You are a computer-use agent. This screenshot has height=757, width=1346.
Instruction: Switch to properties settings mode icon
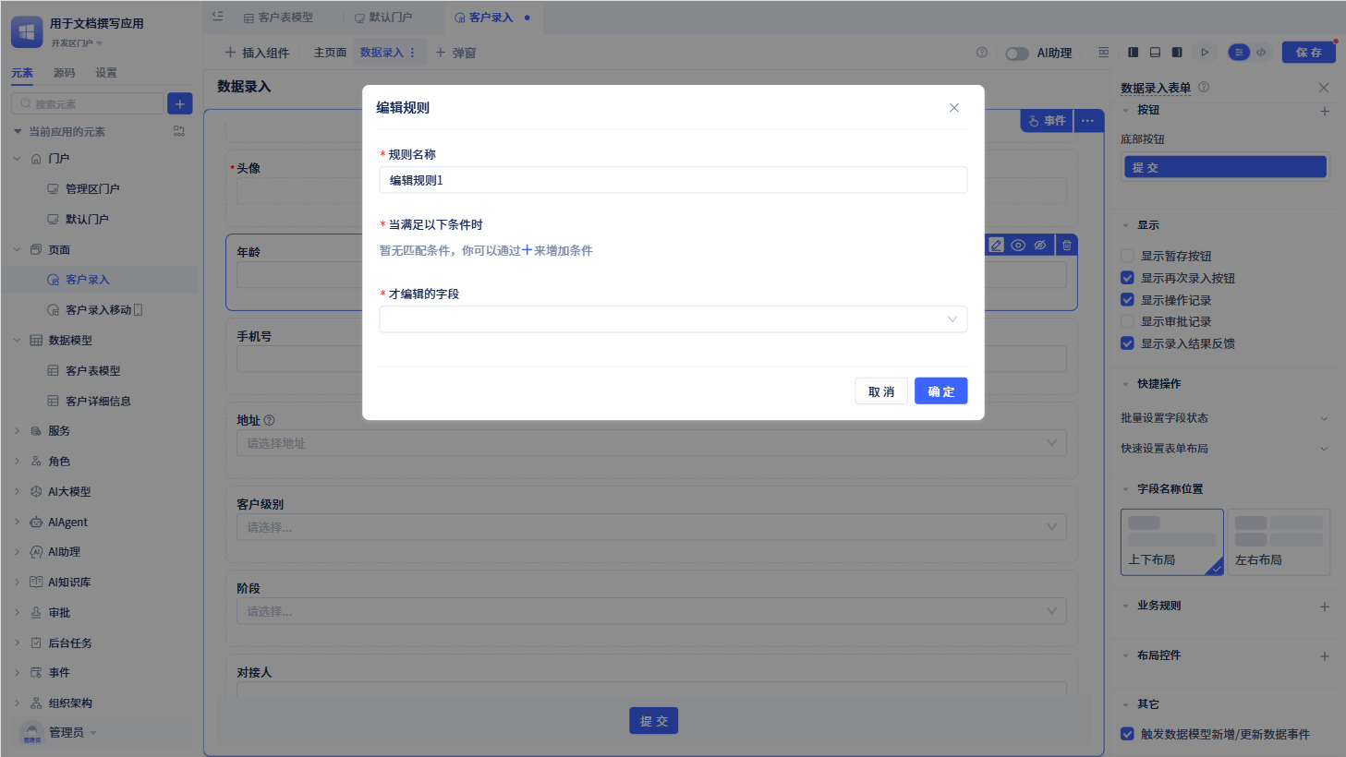coord(1239,53)
